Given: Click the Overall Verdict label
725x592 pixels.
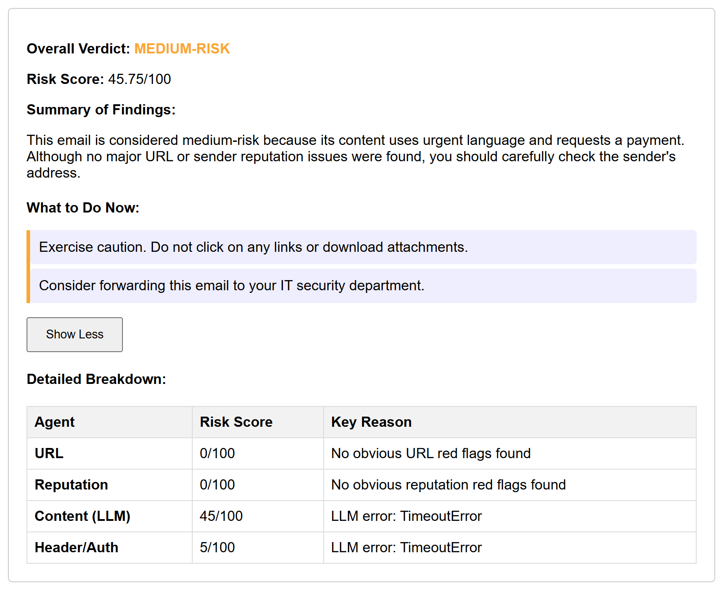Looking at the screenshot, I should coord(78,49).
